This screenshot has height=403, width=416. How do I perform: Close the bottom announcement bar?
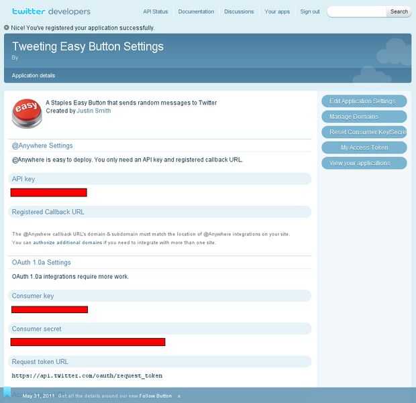click(x=179, y=396)
